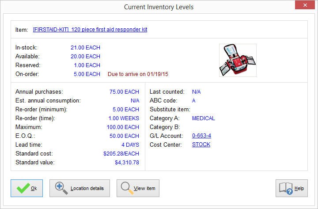Click the 'G/L Account:' label
This screenshot has width=318, height=209.
click(x=167, y=136)
